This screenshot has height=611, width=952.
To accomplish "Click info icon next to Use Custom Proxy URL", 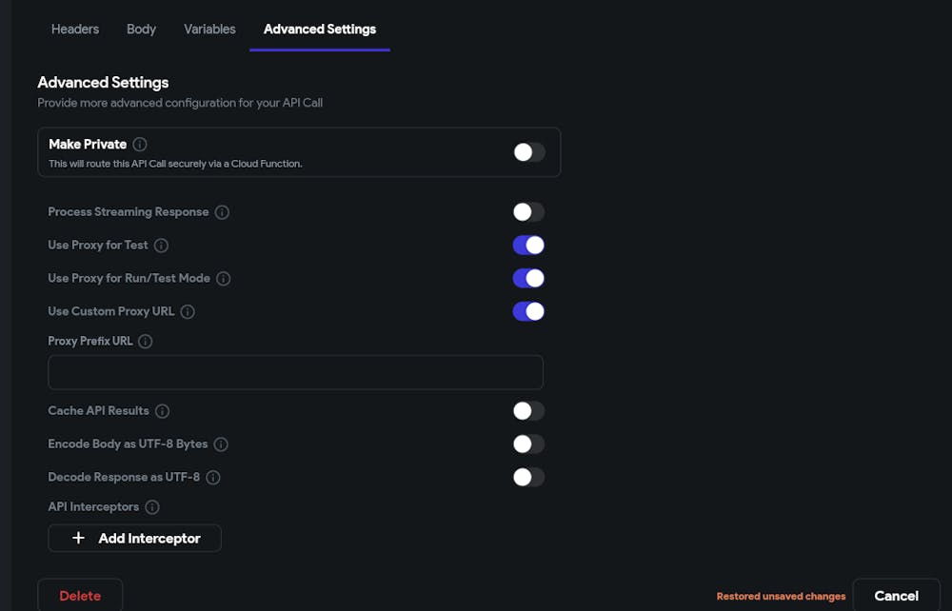I will (x=188, y=311).
